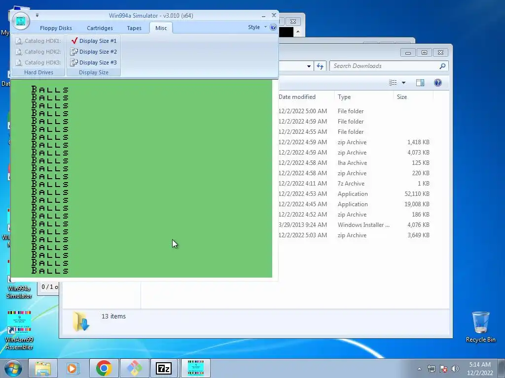Choose Display Size #3
The image size is (505, 378).
pos(94,63)
